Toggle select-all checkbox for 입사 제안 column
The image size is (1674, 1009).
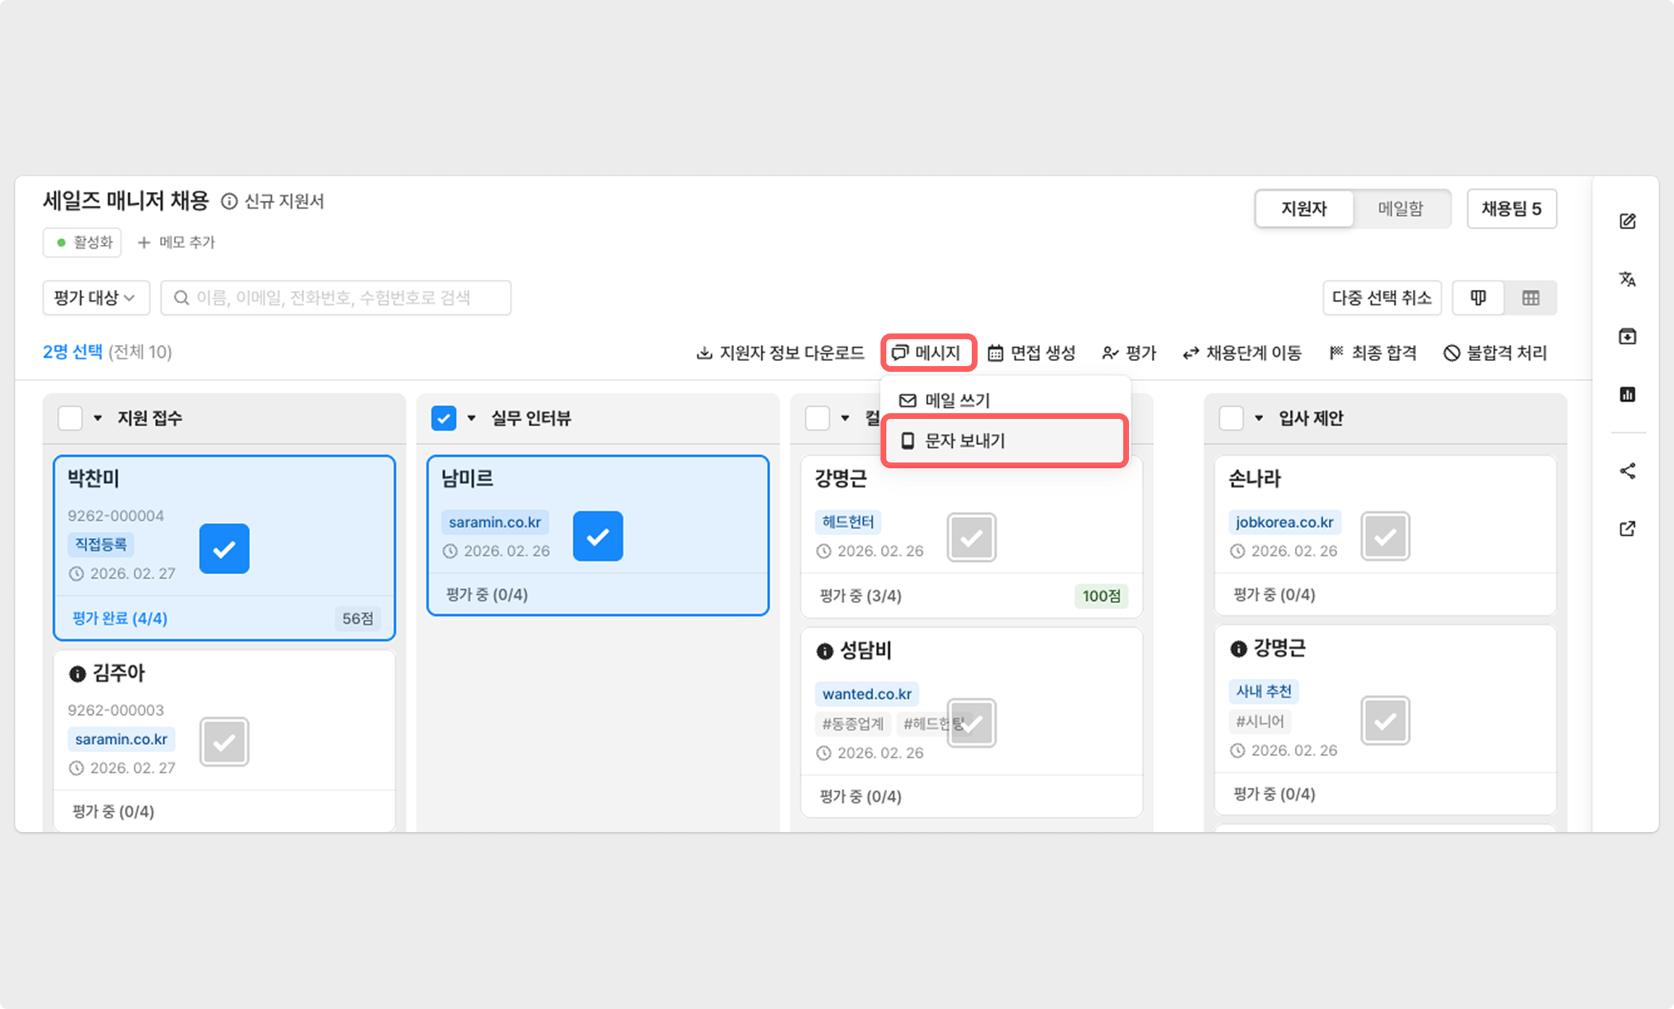[1231, 418]
